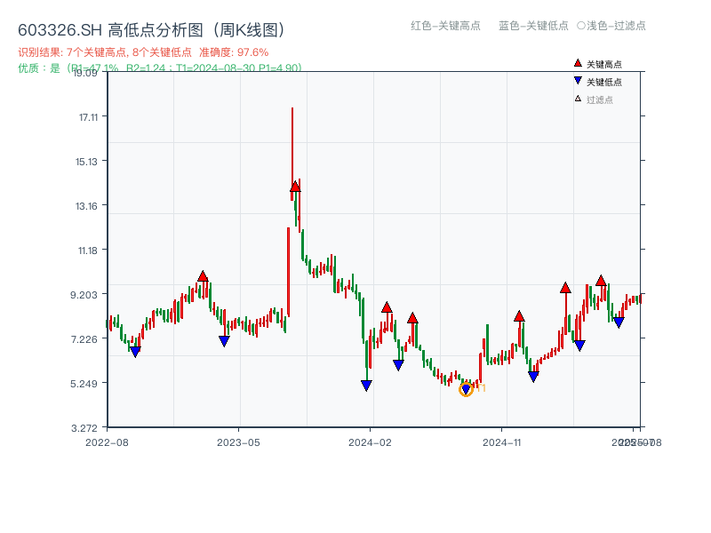The image size is (711, 533).
Task: Toggle the 关键低点 legend entry label
Action: pos(604,82)
